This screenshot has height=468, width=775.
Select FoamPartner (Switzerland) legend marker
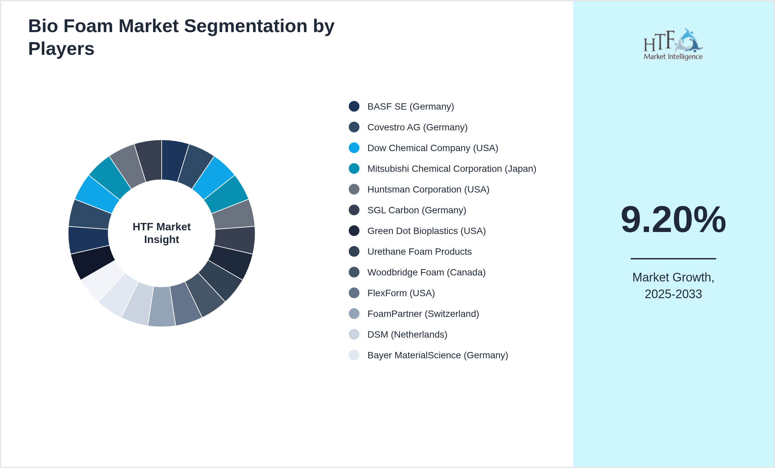[x=354, y=314]
